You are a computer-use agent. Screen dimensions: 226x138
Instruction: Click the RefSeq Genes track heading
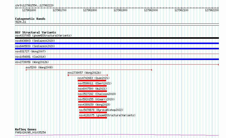click(26, 129)
